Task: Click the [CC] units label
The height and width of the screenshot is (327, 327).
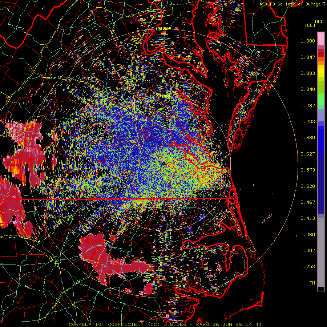Action: click(310, 25)
